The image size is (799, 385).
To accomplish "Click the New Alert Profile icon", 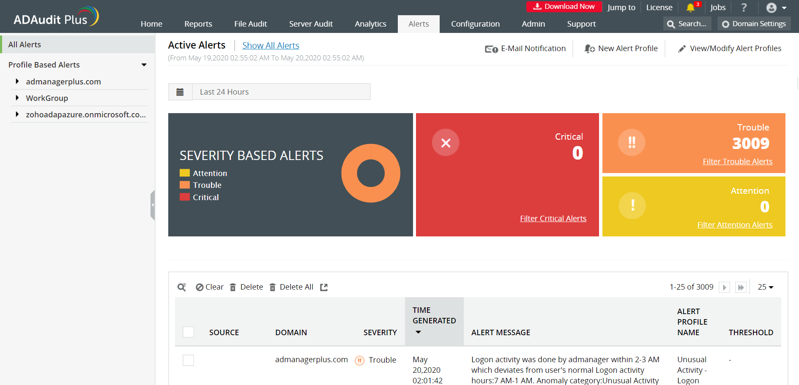I will pyautogui.click(x=588, y=48).
